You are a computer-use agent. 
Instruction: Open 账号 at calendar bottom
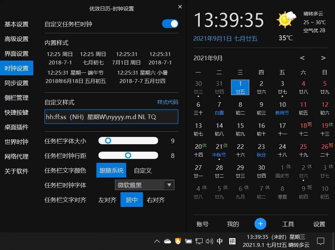pyautogui.click(x=202, y=224)
